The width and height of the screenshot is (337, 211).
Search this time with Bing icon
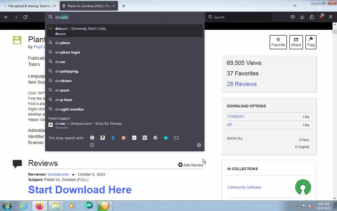click(x=113, y=138)
